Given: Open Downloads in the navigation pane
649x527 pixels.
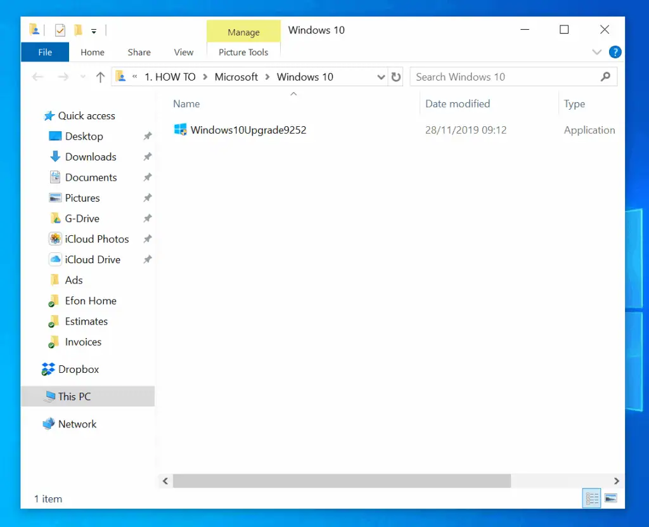Looking at the screenshot, I should tap(91, 157).
